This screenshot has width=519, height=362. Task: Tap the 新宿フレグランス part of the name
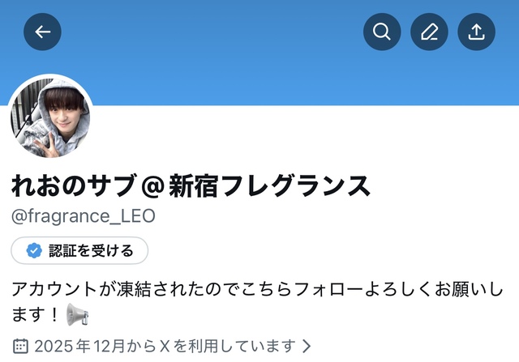pyautogui.click(x=269, y=185)
